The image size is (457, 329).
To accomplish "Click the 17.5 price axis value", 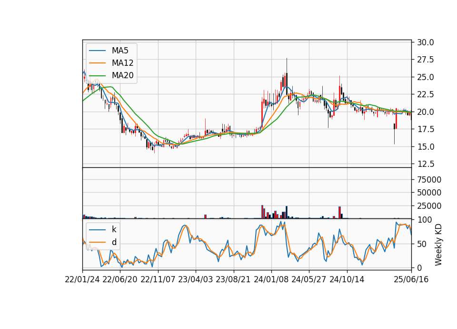I will [426, 129].
